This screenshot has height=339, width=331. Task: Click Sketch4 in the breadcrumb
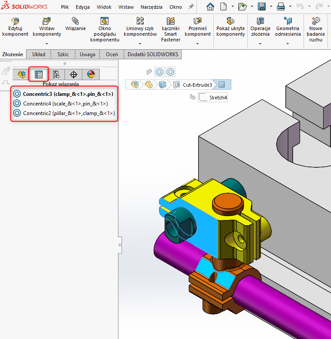pos(213,98)
